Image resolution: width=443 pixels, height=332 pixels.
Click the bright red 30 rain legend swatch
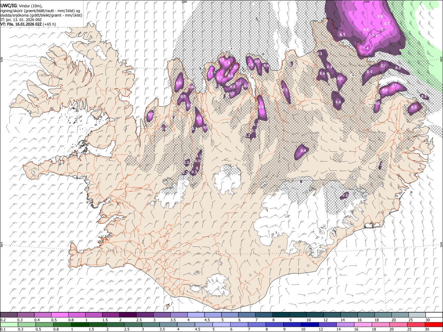434,324
